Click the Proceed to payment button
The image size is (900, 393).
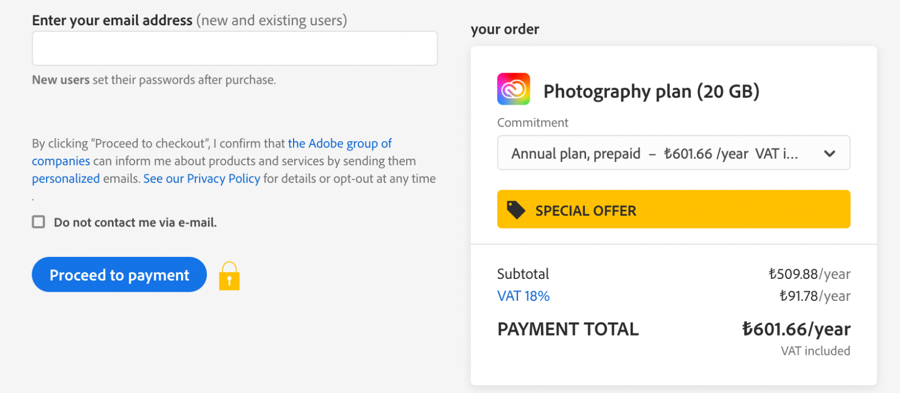(x=119, y=274)
